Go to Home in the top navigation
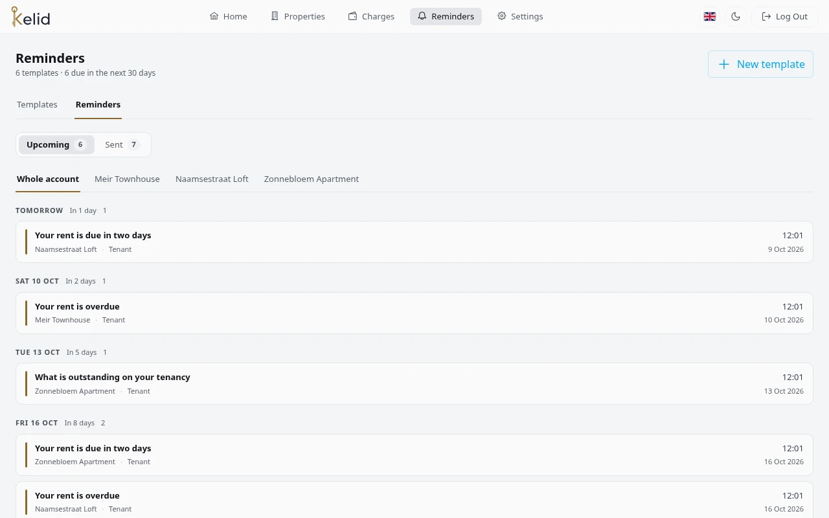This screenshot has height=518, width=829. coord(229,16)
